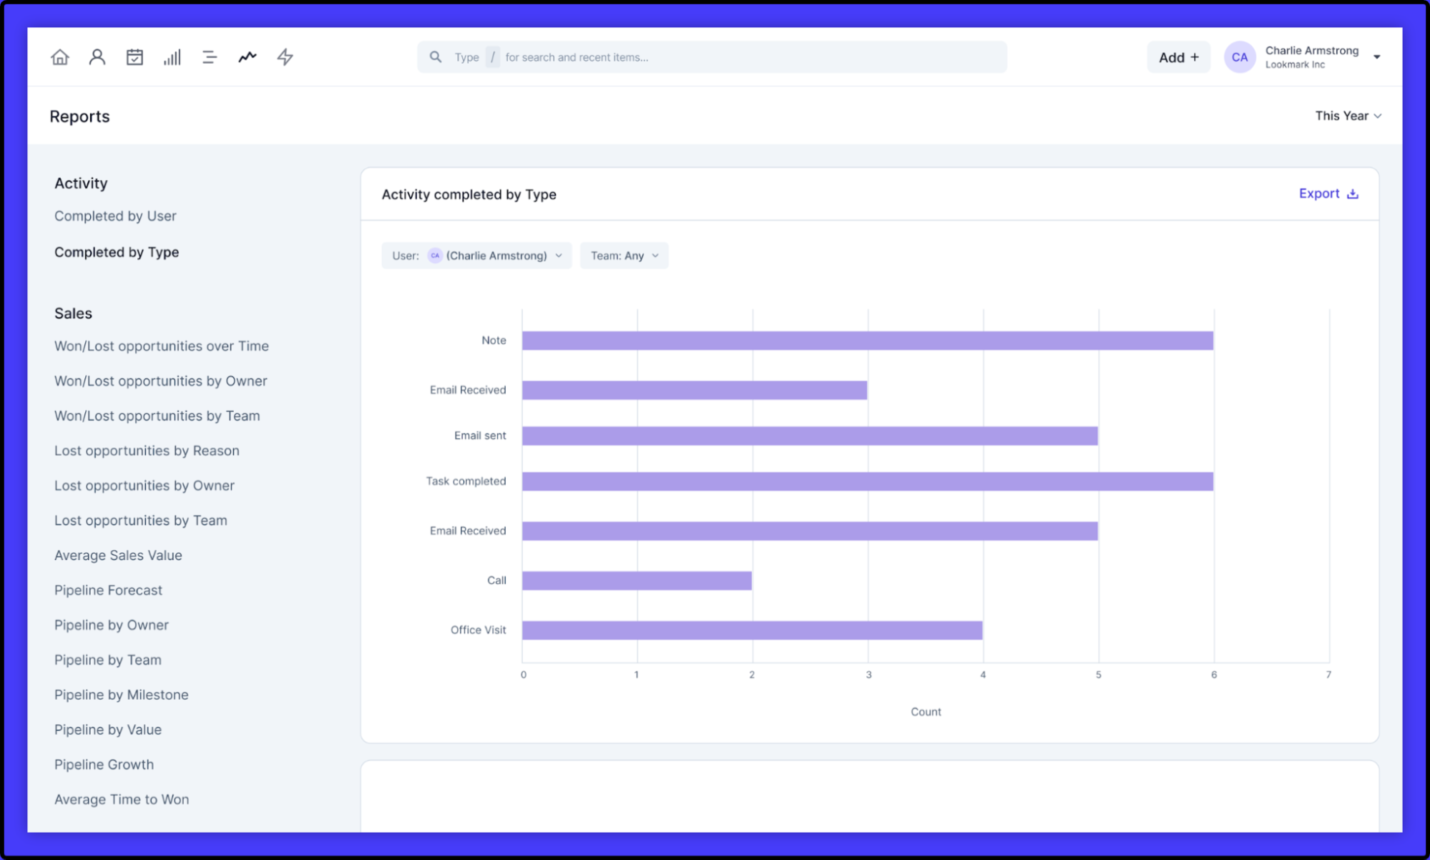
Task: Click the search magnifier icon
Action: [435, 57]
